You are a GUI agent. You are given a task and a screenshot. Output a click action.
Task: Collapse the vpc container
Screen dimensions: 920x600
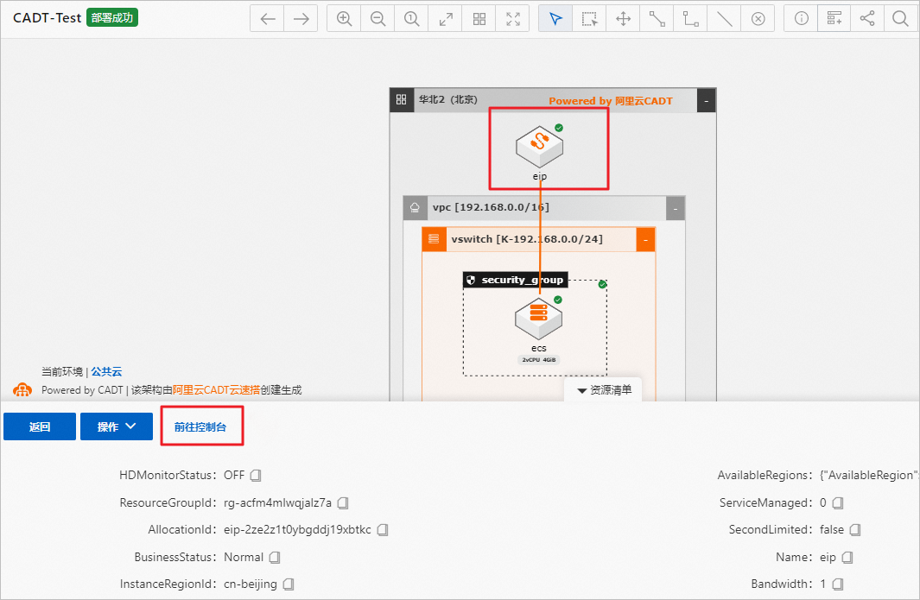[676, 208]
